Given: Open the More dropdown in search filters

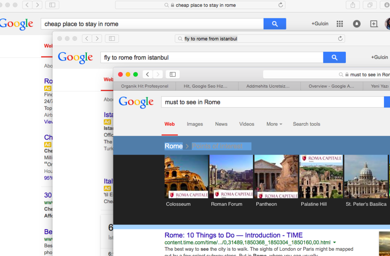Looking at the screenshot, I should click(x=274, y=124).
